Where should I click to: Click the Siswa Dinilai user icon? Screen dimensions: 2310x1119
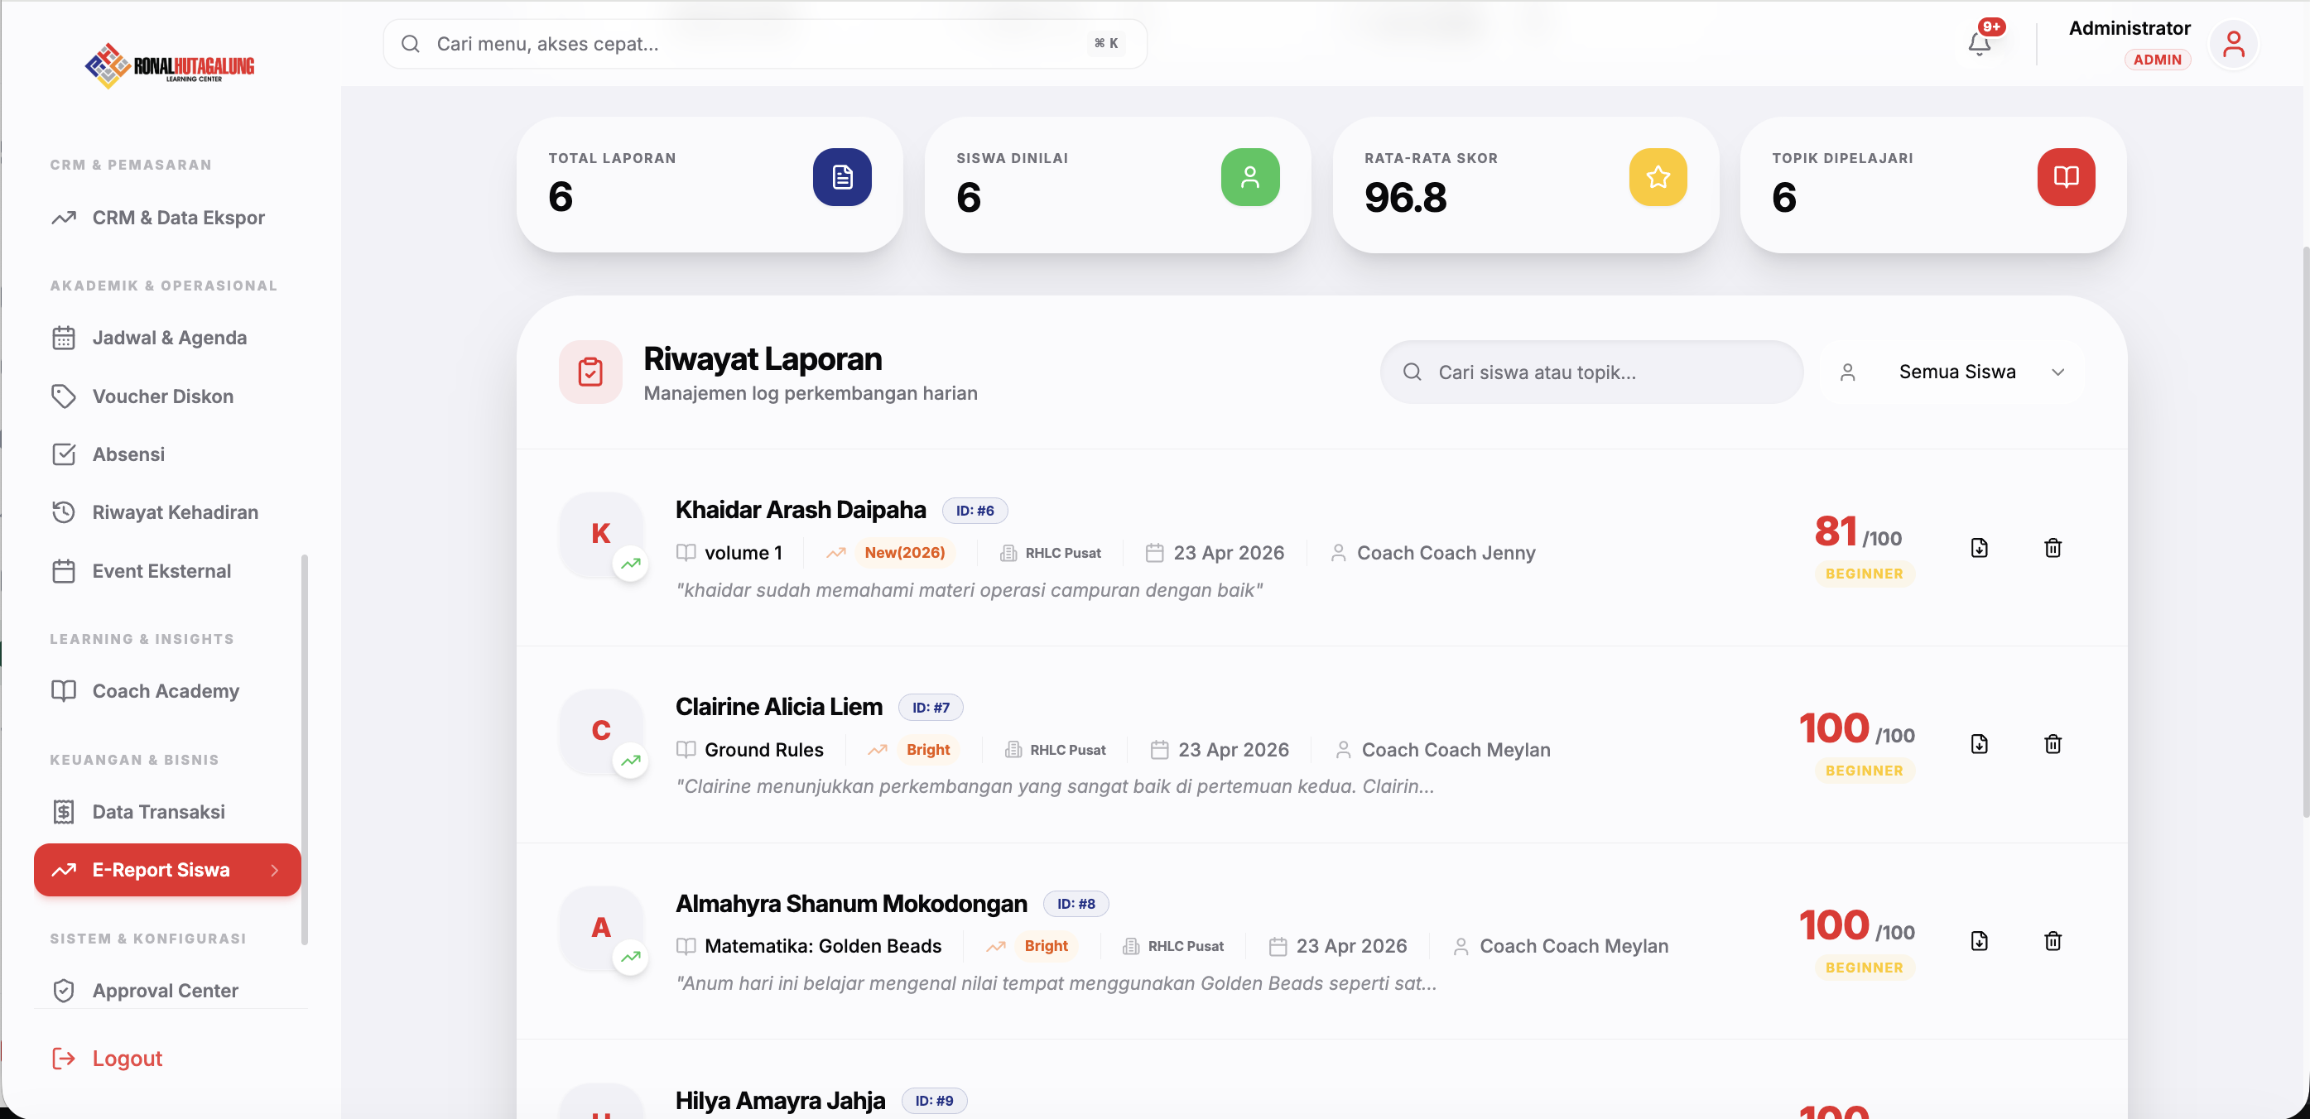(1249, 176)
